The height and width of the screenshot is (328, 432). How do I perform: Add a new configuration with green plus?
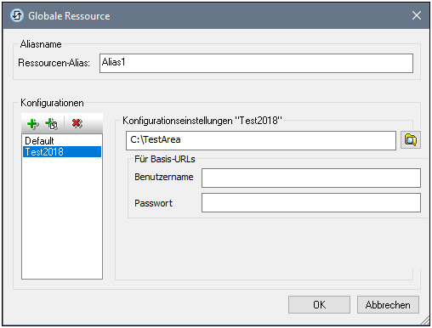point(32,124)
